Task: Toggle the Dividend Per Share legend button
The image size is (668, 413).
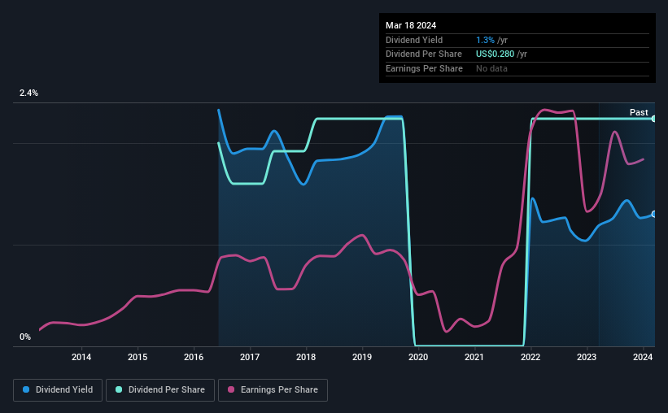Action: click(x=160, y=390)
